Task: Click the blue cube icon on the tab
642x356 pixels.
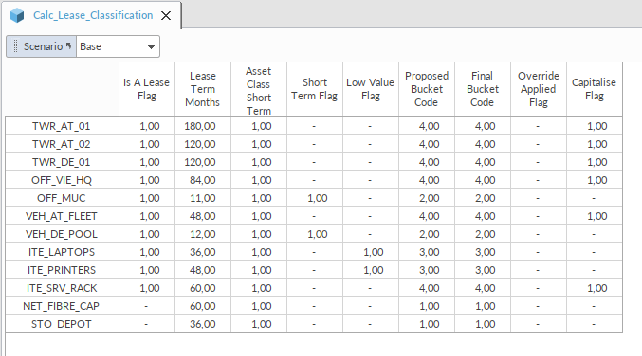Action: [x=17, y=16]
